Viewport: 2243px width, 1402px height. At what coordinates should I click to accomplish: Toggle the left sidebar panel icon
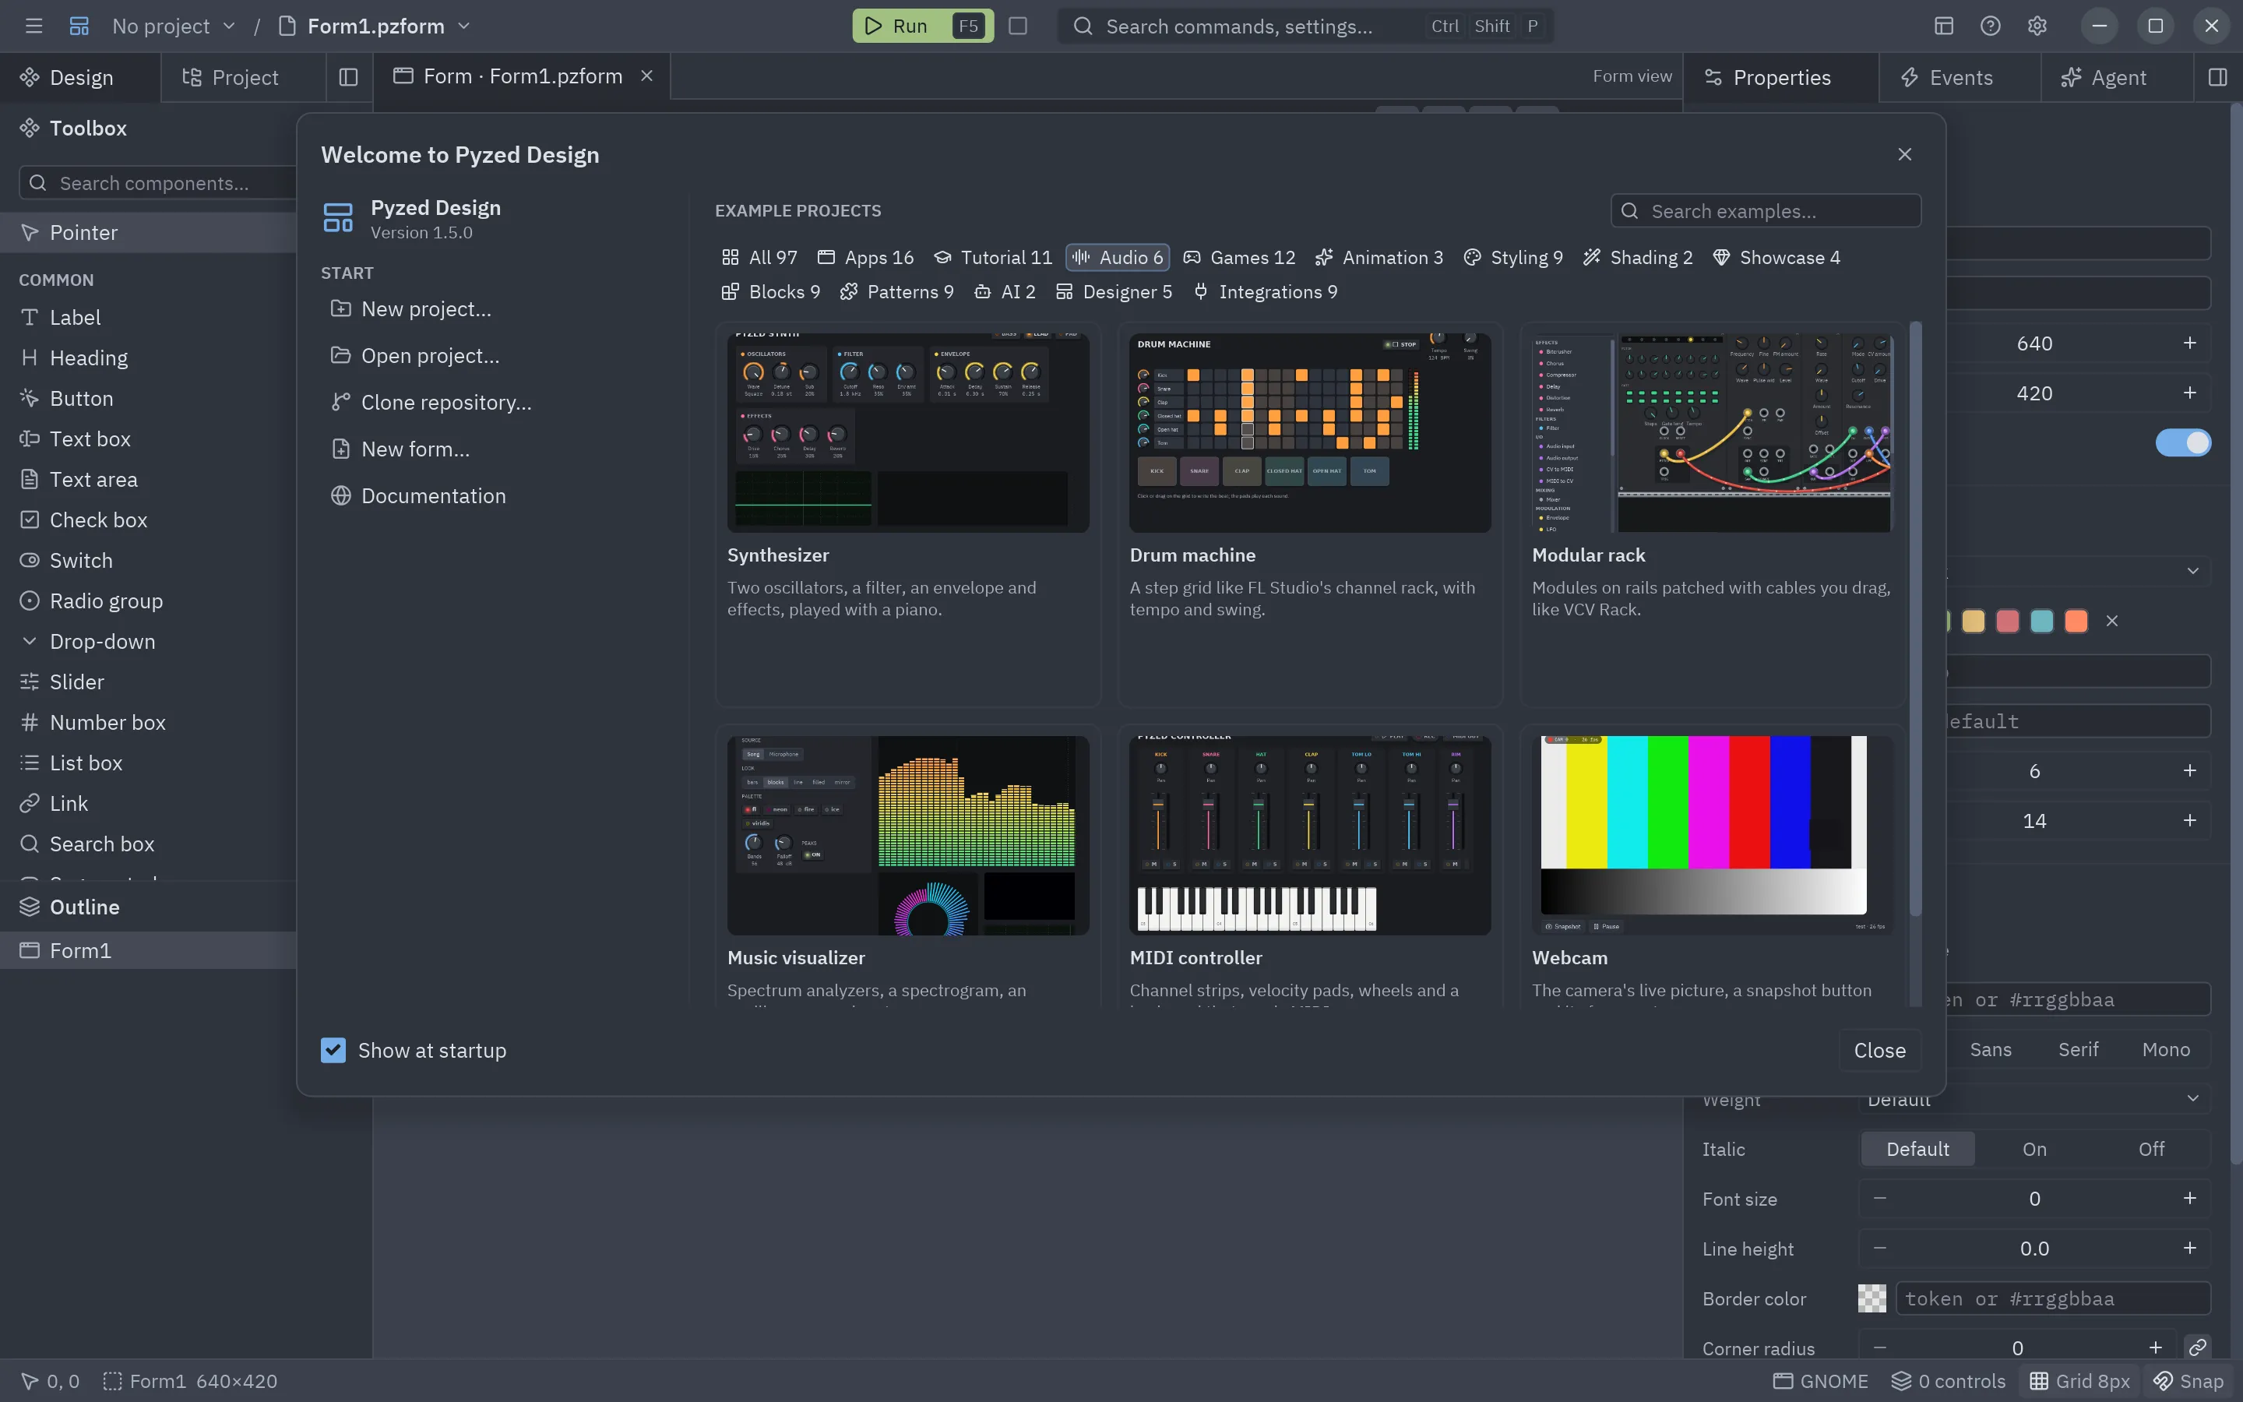coord(348,77)
